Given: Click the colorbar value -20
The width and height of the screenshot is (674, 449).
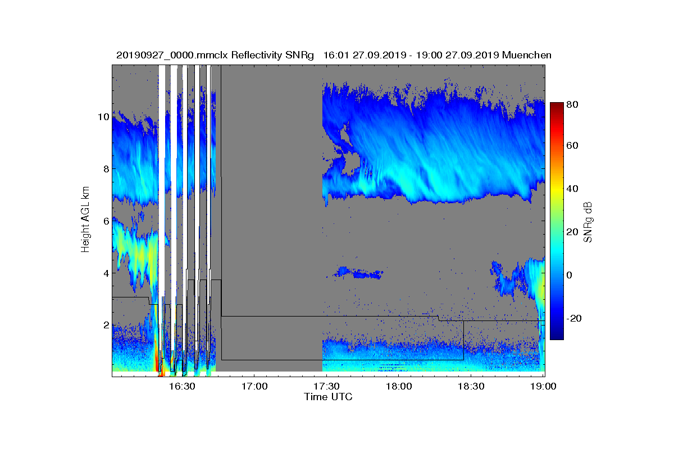Looking at the screenshot, I should [x=575, y=318].
